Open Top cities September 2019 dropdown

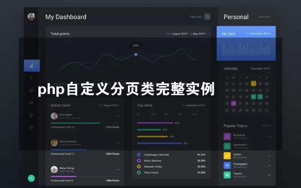(x=196, y=105)
